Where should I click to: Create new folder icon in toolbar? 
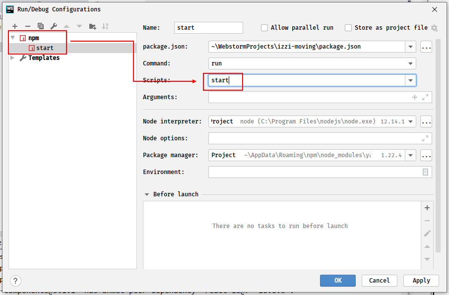coord(92,27)
